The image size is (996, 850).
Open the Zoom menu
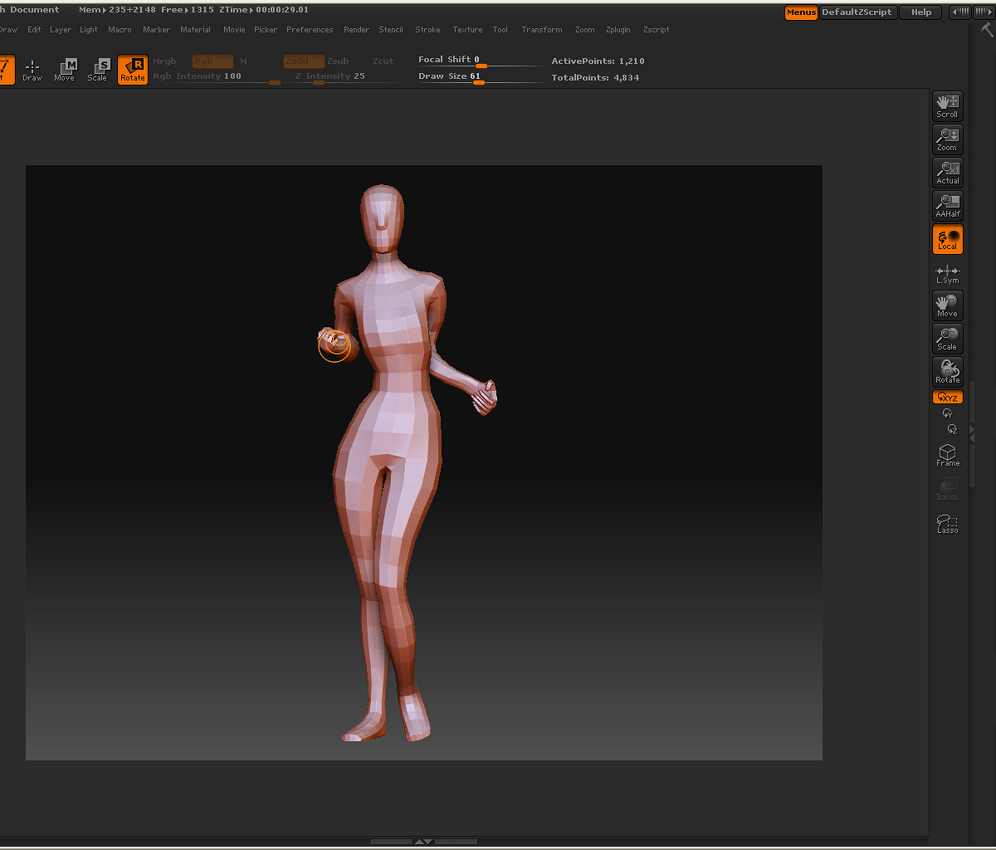pyautogui.click(x=585, y=30)
